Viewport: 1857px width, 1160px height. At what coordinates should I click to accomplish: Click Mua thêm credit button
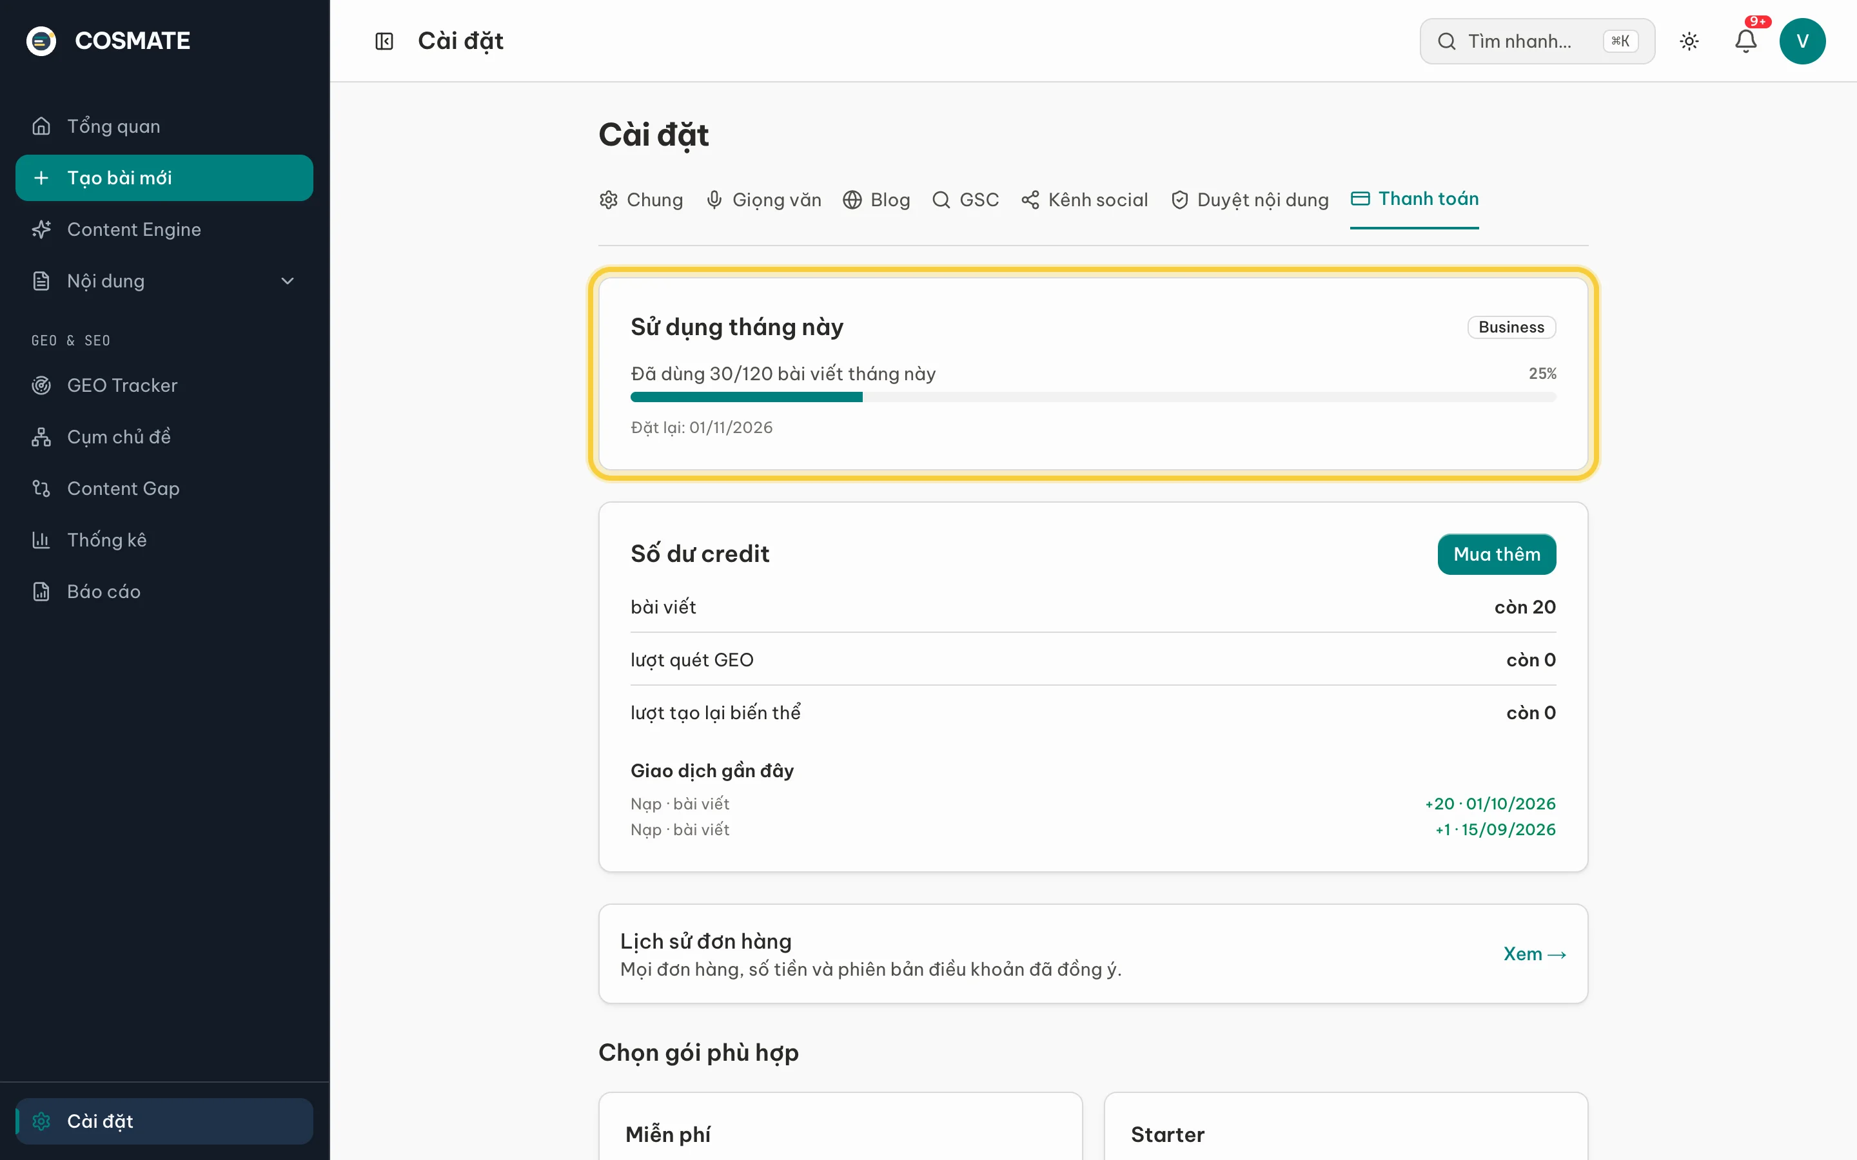pos(1497,554)
